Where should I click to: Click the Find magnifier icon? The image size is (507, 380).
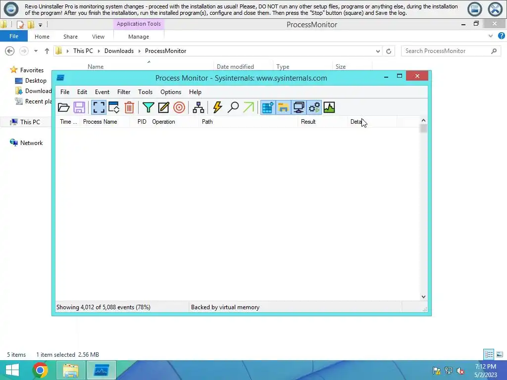233,107
